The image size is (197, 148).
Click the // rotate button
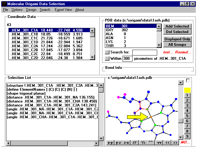pos(135,142)
